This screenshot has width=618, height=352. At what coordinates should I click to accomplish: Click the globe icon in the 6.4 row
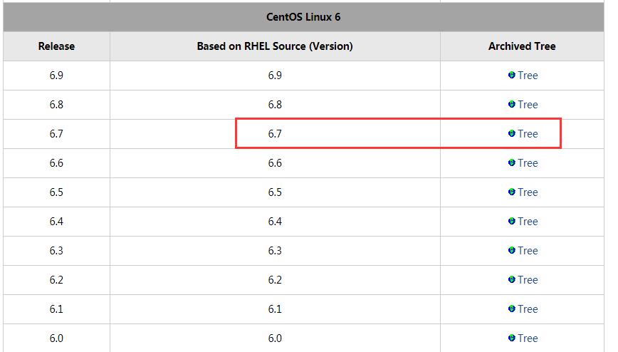pyautogui.click(x=512, y=221)
